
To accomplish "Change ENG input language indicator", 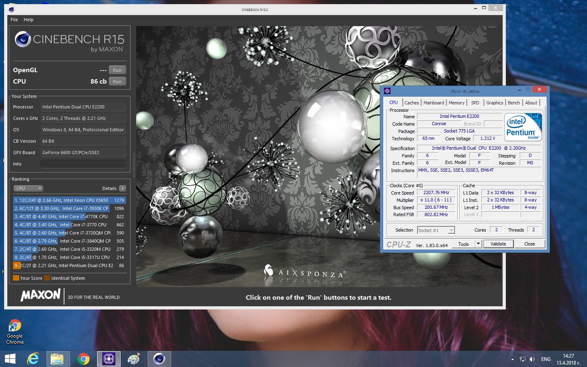I will click(546, 359).
